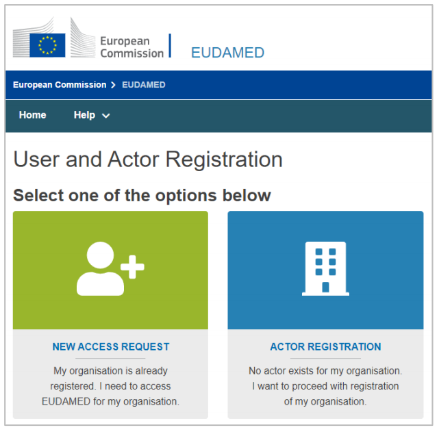Click the office building icon

(325, 268)
